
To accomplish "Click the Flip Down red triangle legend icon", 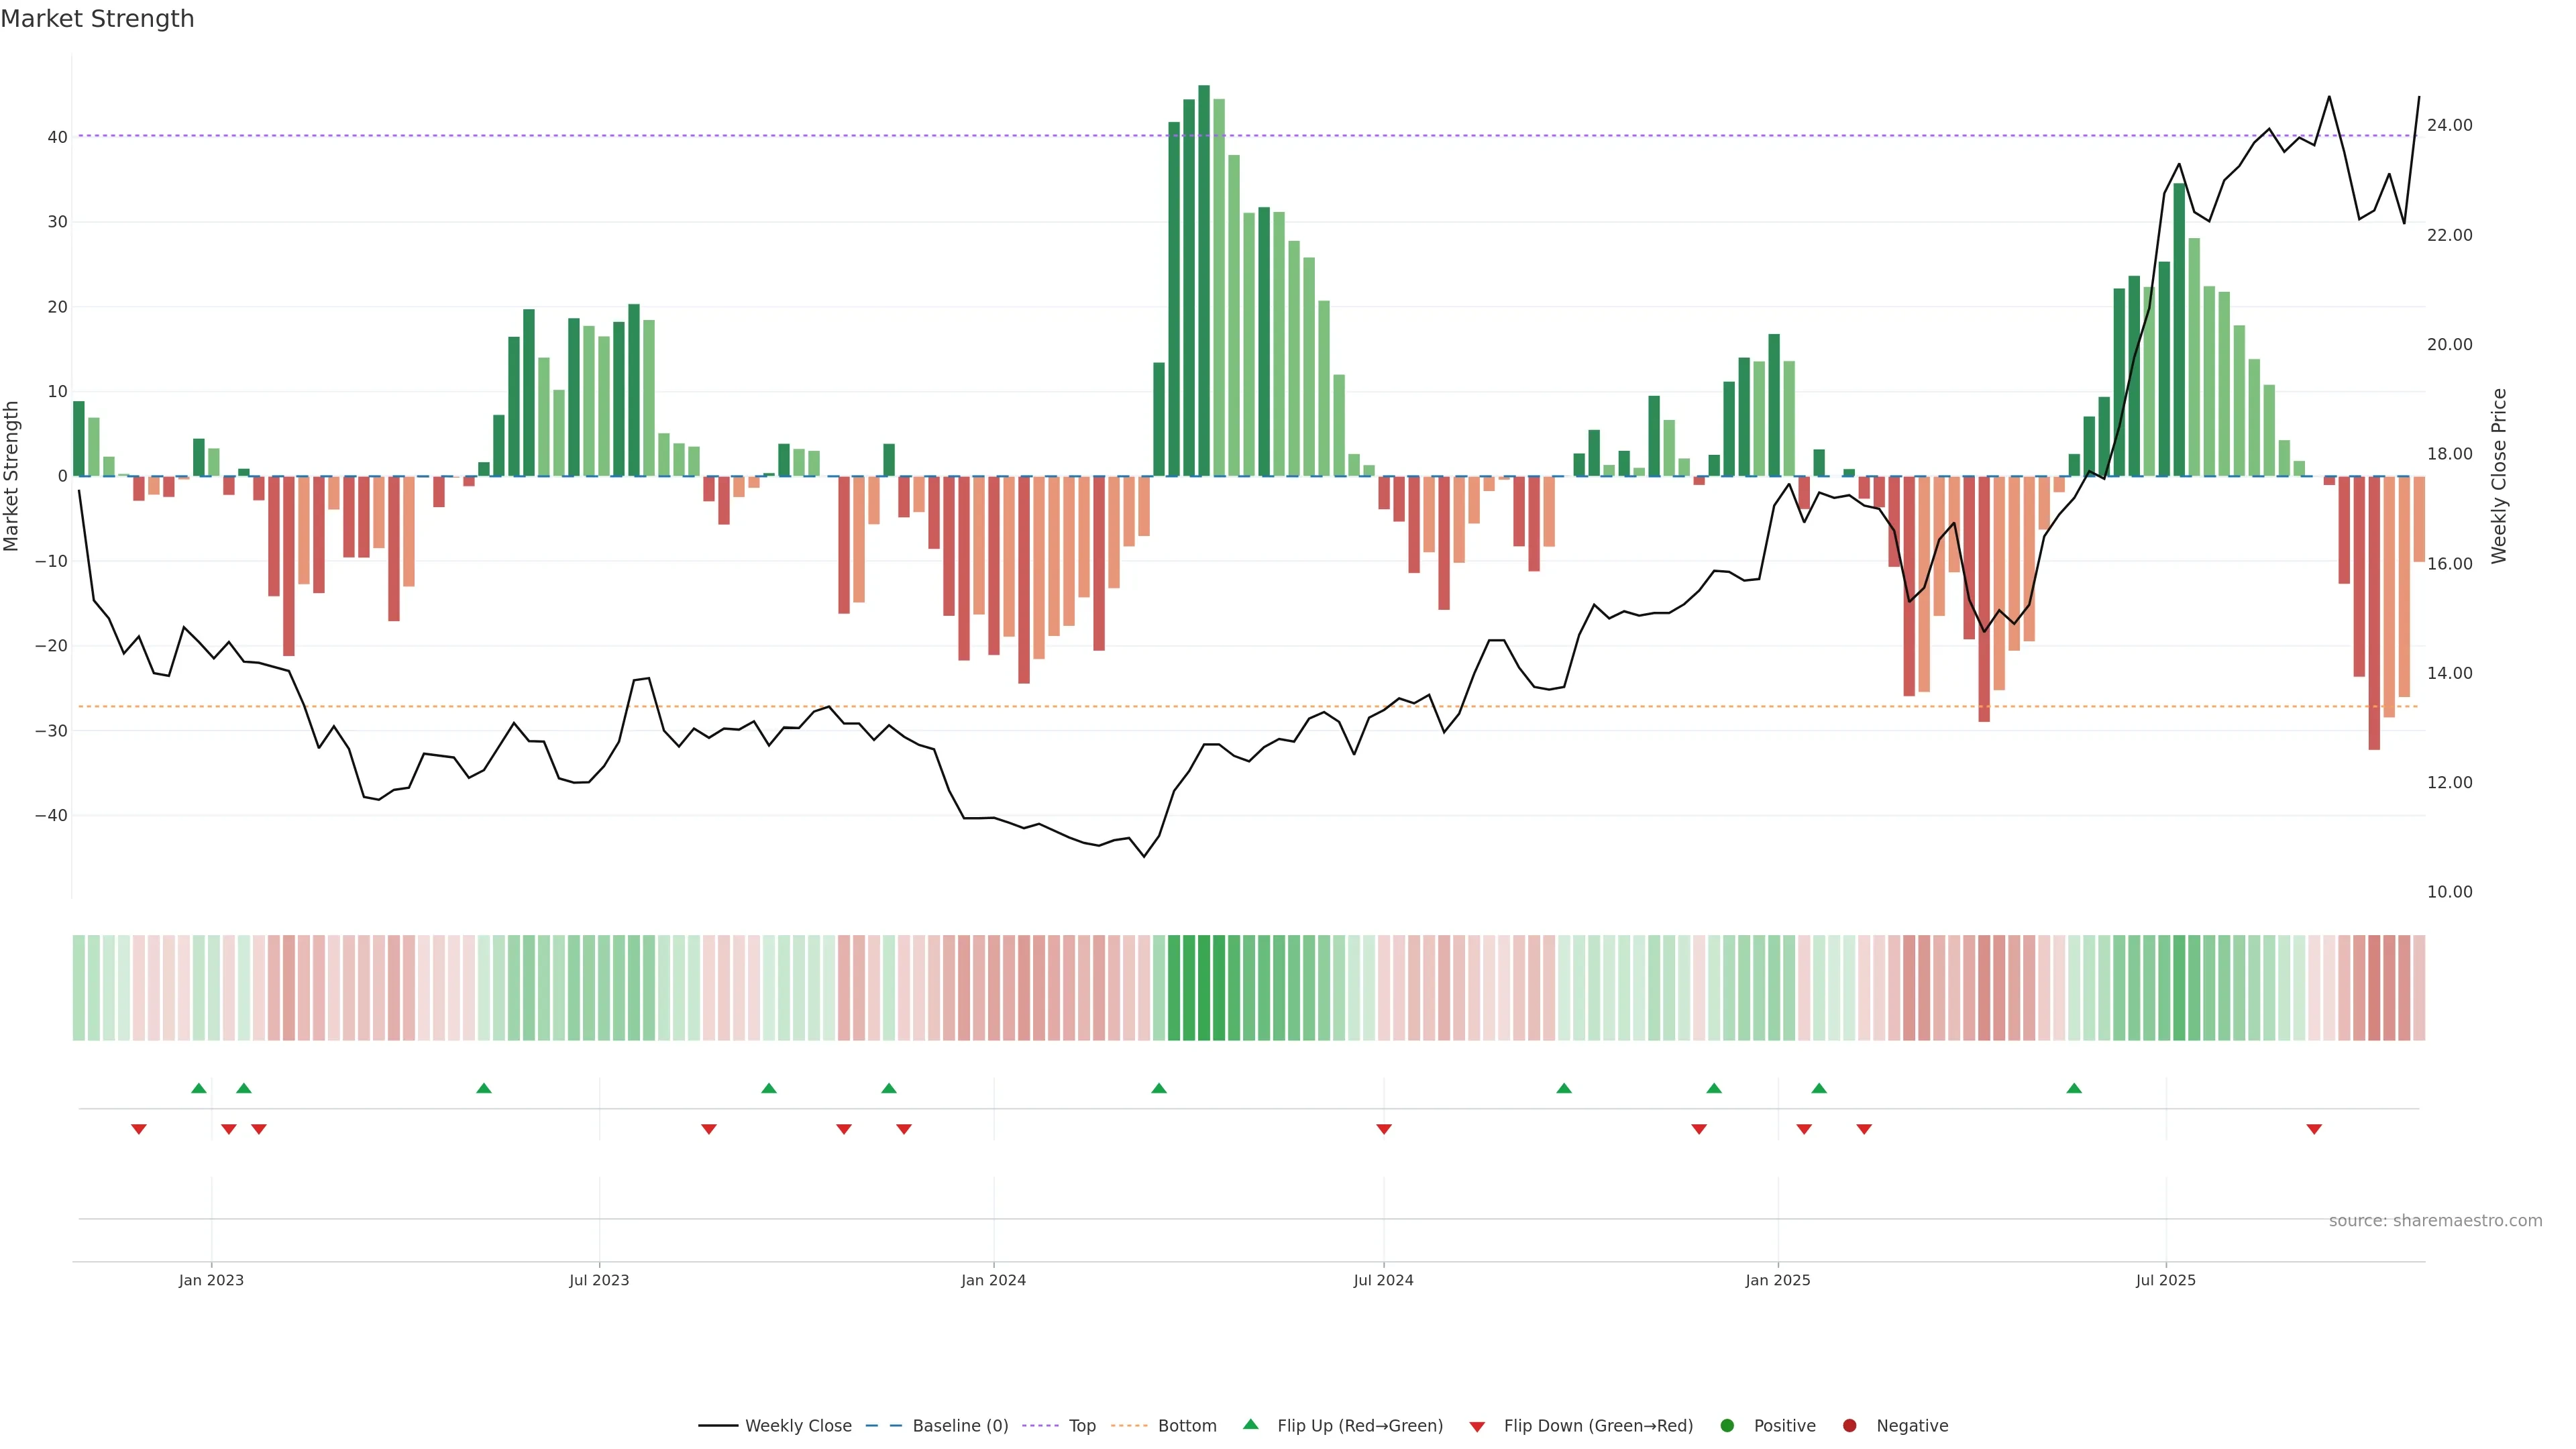I will [1477, 1427].
